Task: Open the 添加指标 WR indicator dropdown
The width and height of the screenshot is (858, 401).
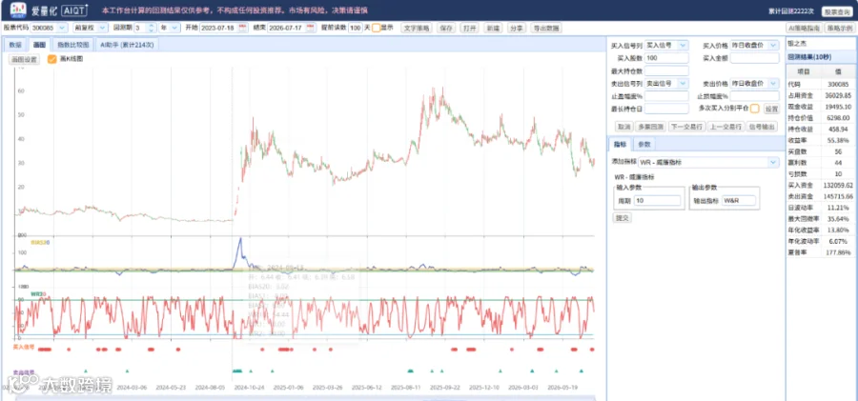Action: 709,162
